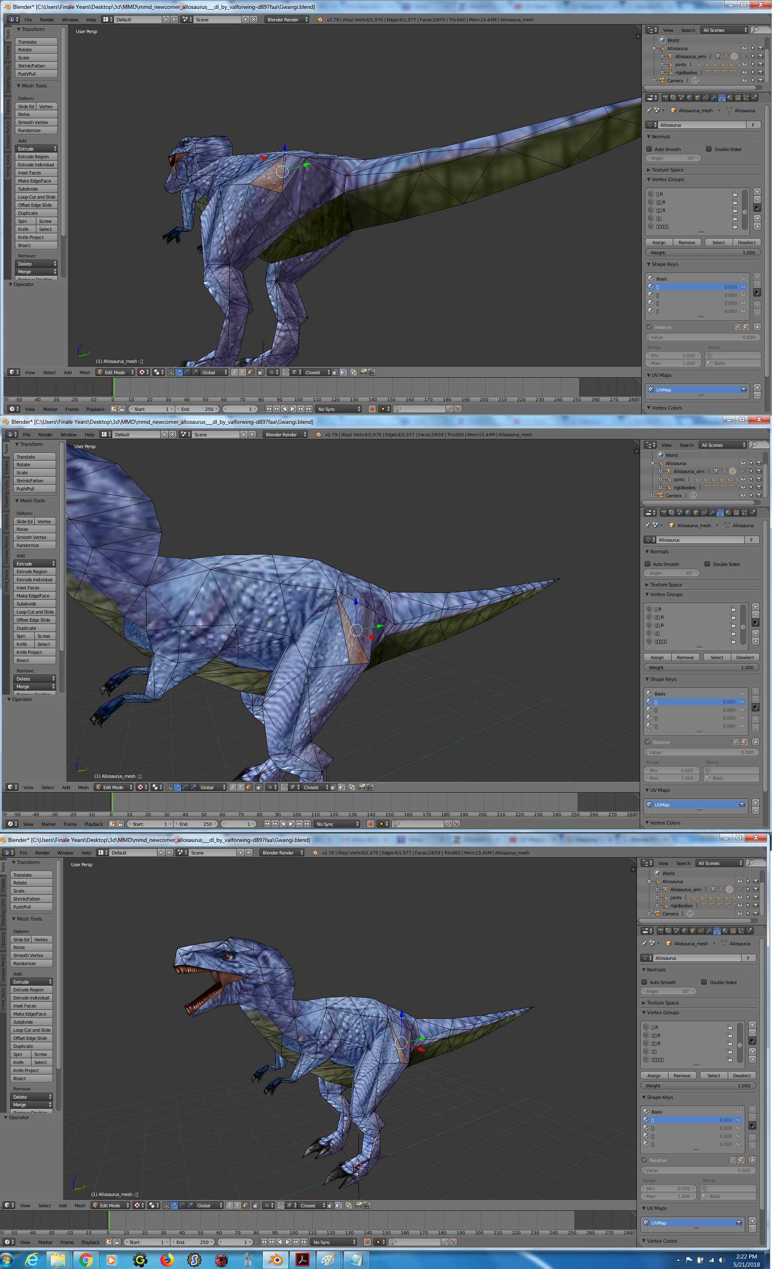Viewport: 775px width, 1269px height.
Task: Open Blender in Windows taskbar
Action: (x=276, y=1260)
